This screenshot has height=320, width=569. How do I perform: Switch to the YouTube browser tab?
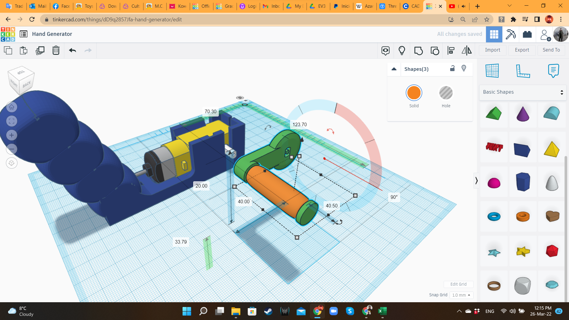click(452, 6)
